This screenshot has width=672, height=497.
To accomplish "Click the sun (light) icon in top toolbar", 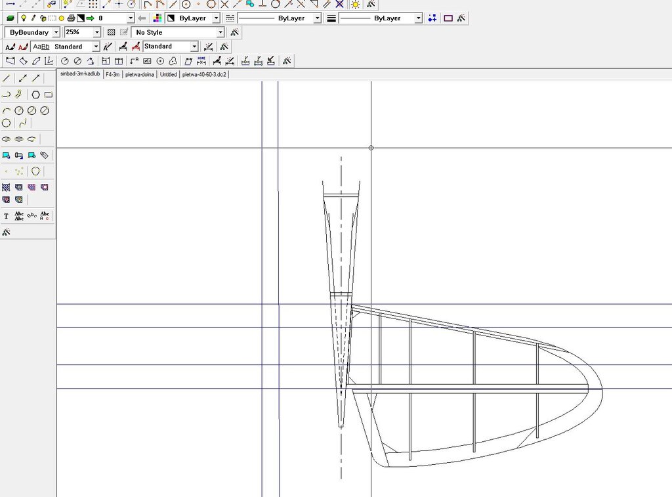I will coord(355,4).
